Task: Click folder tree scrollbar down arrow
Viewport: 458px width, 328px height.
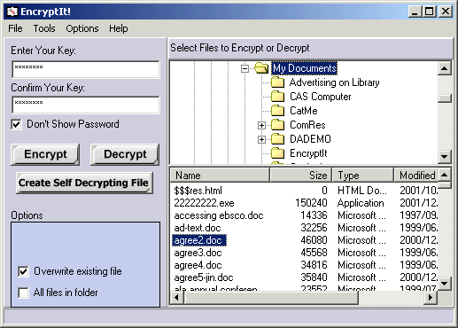Action: [445, 156]
